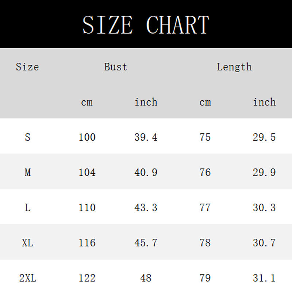Click the 76 length cm value
This screenshot has height=292, width=292.
205,172
